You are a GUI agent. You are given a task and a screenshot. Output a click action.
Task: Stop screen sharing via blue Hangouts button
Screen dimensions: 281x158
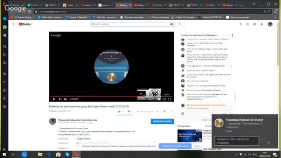click(175, 146)
